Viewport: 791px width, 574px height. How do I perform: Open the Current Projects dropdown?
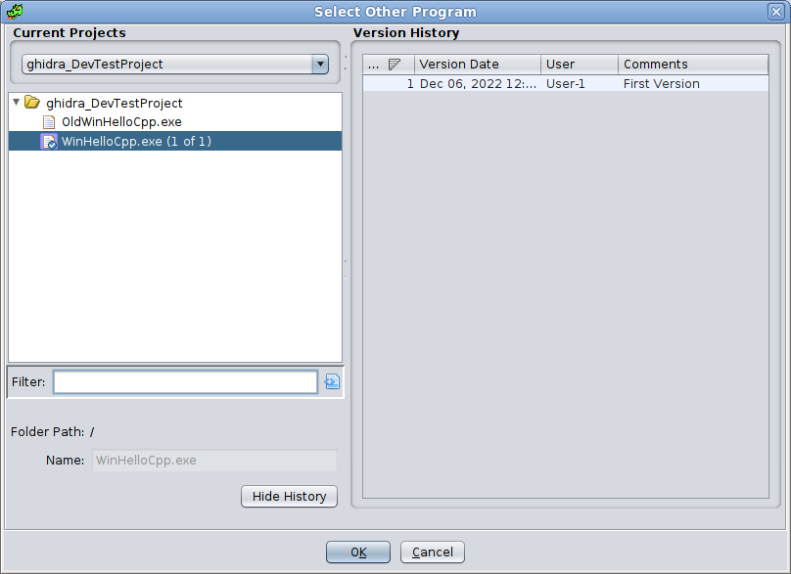(319, 65)
